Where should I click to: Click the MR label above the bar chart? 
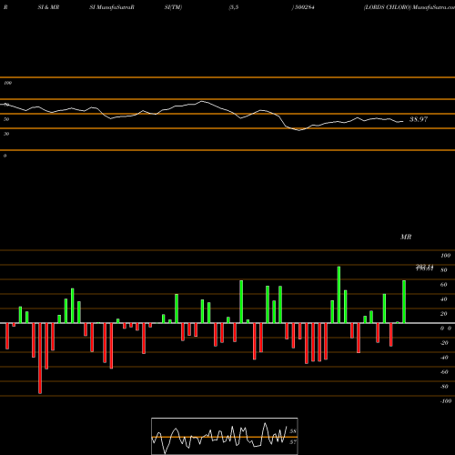point(406,237)
